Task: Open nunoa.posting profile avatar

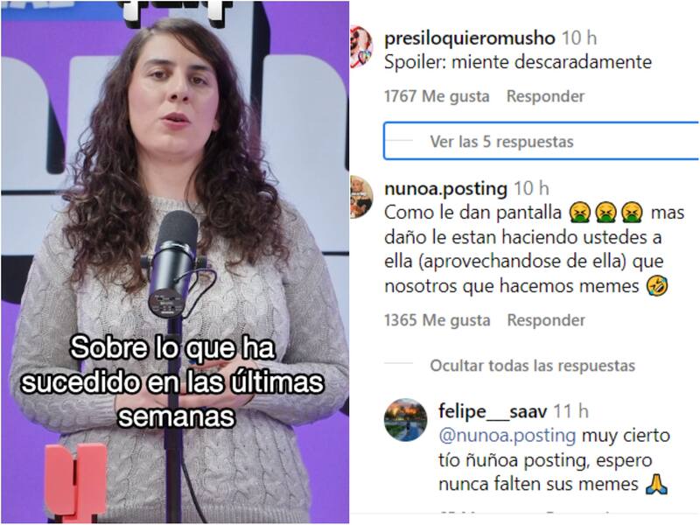Action: click(x=361, y=197)
